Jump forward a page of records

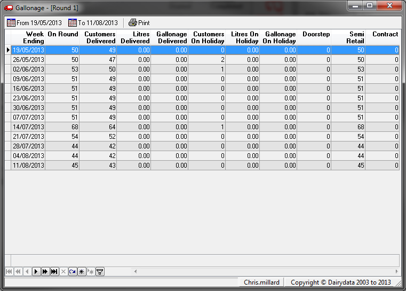click(x=45, y=272)
